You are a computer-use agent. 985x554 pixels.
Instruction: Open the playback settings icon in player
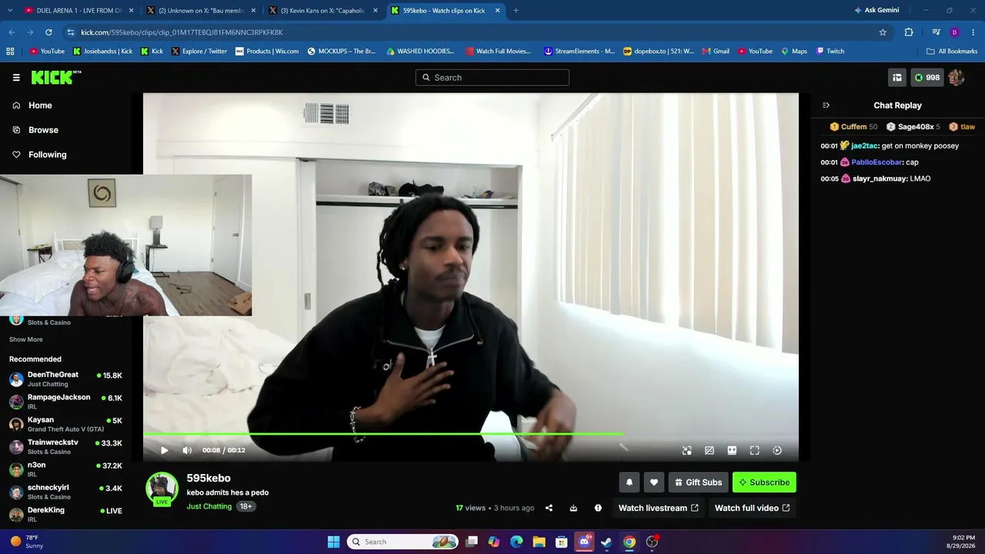777,450
